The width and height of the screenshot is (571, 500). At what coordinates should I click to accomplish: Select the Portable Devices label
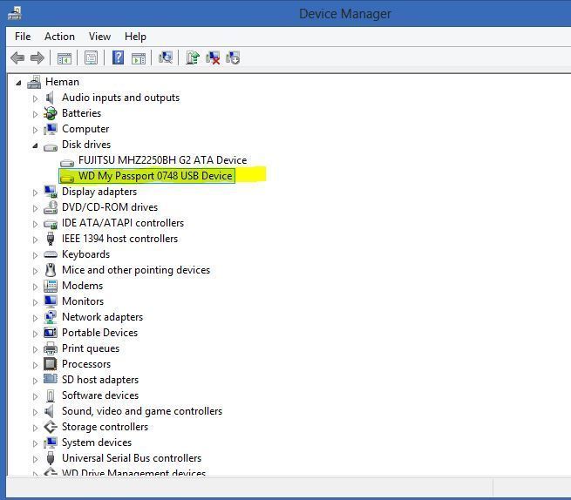(x=99, y=333)
